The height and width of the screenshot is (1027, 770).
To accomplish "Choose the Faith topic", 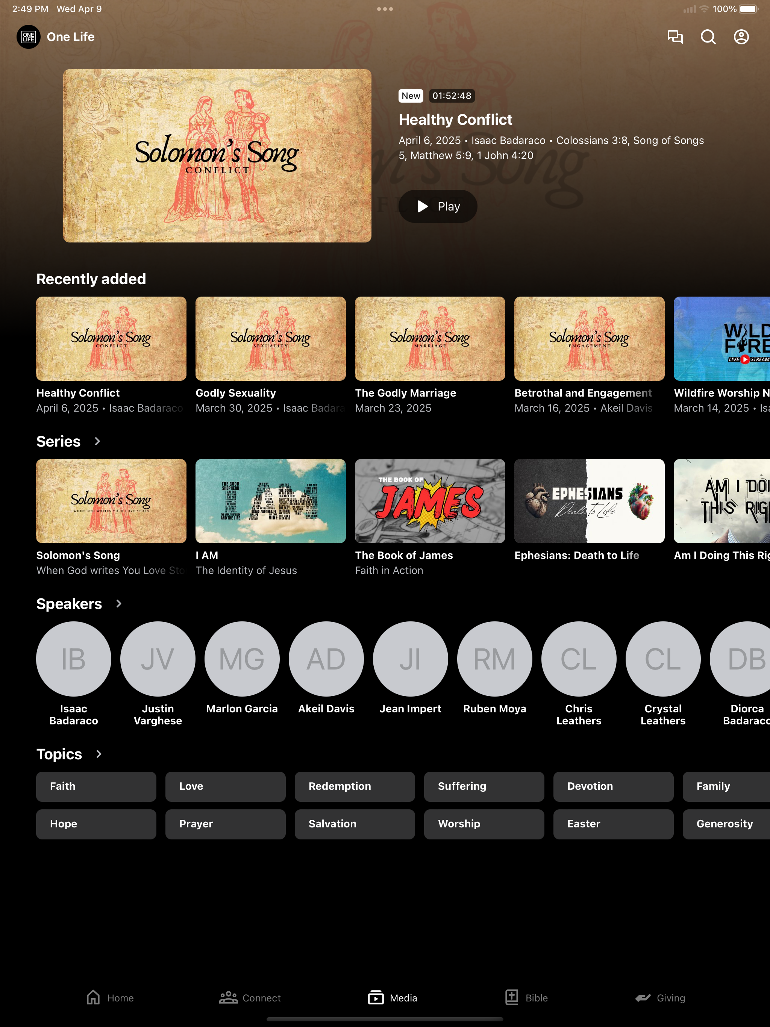I will [96, 786].
